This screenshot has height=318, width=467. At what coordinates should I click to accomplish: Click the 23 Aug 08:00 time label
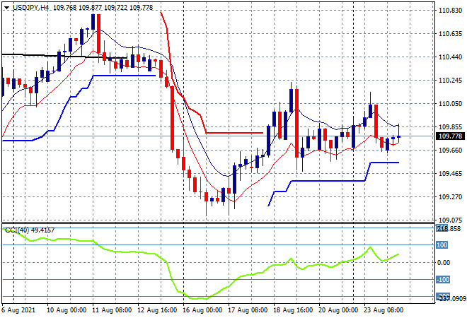pos(384,310)
